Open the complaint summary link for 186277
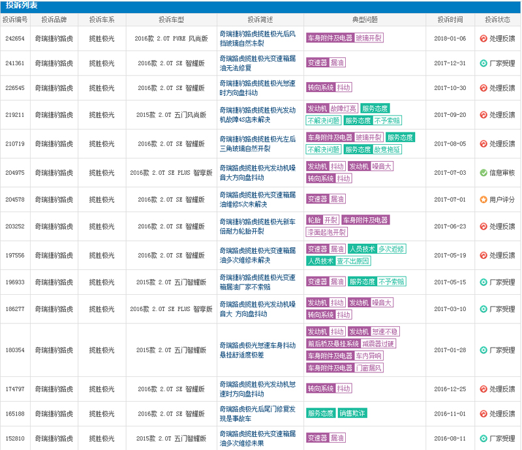 click(257, 309)
